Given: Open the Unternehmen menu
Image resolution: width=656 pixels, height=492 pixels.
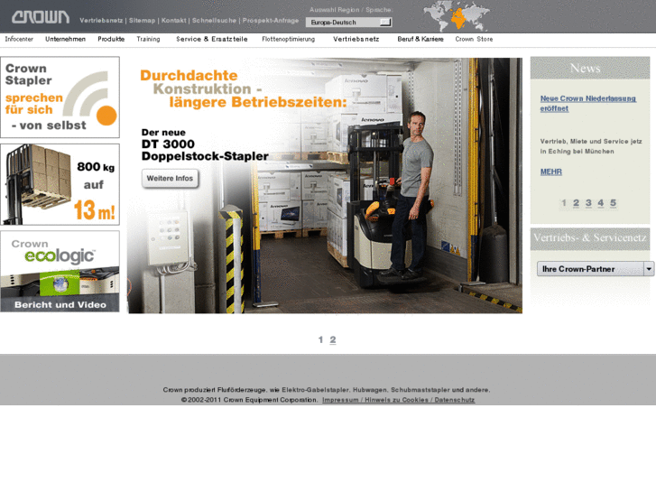Looking at the screenshot, I should [65, 39].
